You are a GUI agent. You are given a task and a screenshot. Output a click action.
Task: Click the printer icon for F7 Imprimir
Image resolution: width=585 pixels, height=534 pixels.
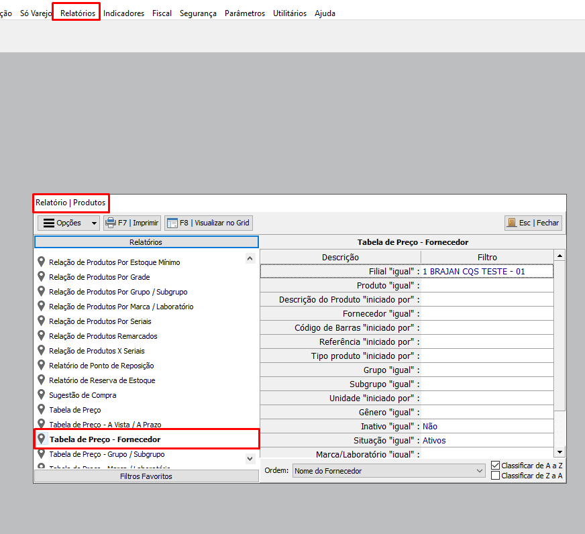(x=110, y=223)
